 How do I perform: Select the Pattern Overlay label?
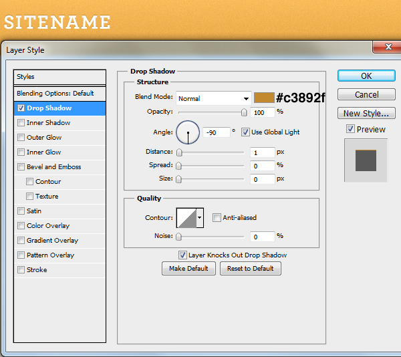click(51, 255)
